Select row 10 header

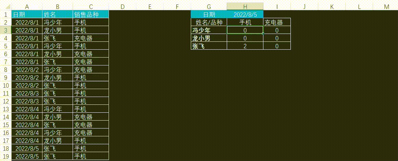coord(5,85)
